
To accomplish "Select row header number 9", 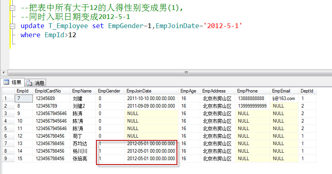I will tap(8, 158).
